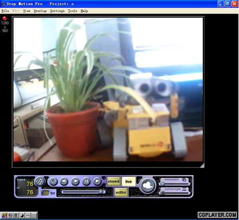Open the Tools menu
This screenshot has width=239, height=220.
(72, 11)
